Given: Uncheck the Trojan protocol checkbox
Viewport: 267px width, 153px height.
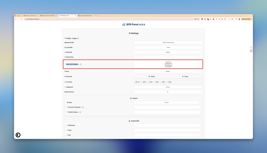Looking at the screenshot, I should tap(183, 76).
